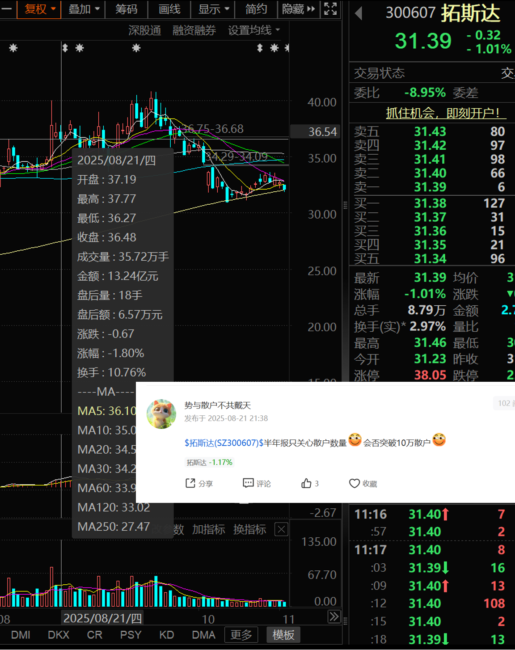Click the 卖一 price 31.39
Image resolution: width=515 pixels, height=650 pixels.
430,187
